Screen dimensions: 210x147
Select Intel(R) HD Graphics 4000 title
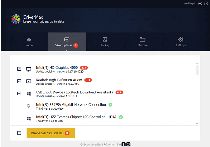pyautogui.click(x=57, y=68)
